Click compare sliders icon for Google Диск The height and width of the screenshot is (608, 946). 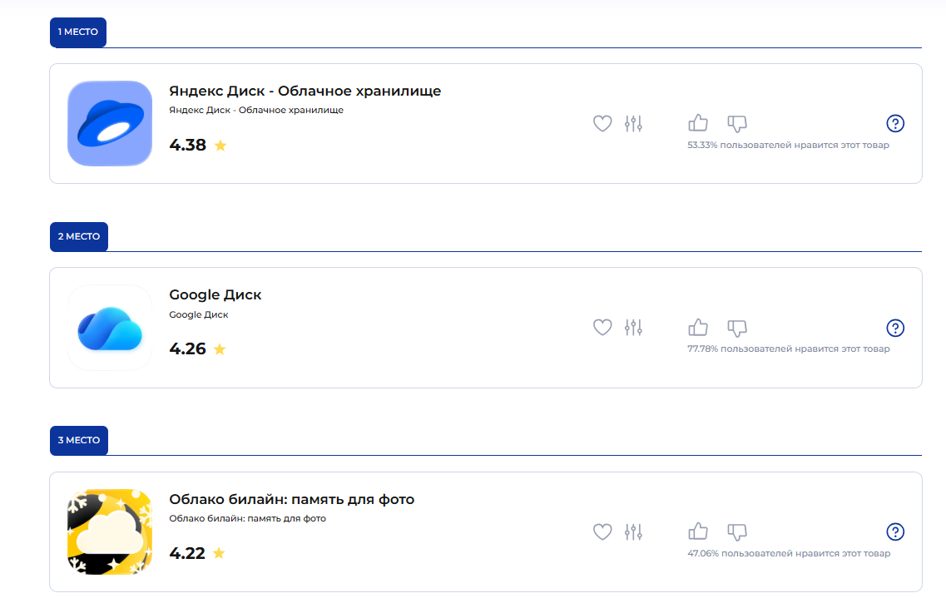[634, 328]
